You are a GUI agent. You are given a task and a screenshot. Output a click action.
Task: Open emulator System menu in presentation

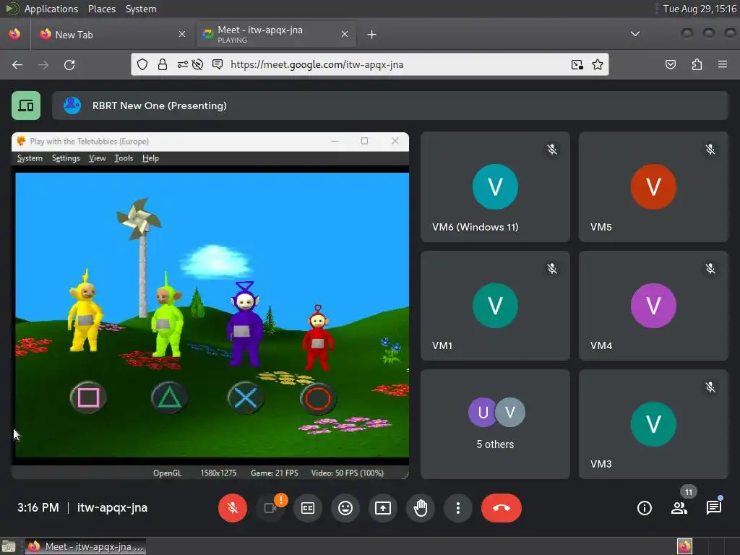(x=30, y=158)
